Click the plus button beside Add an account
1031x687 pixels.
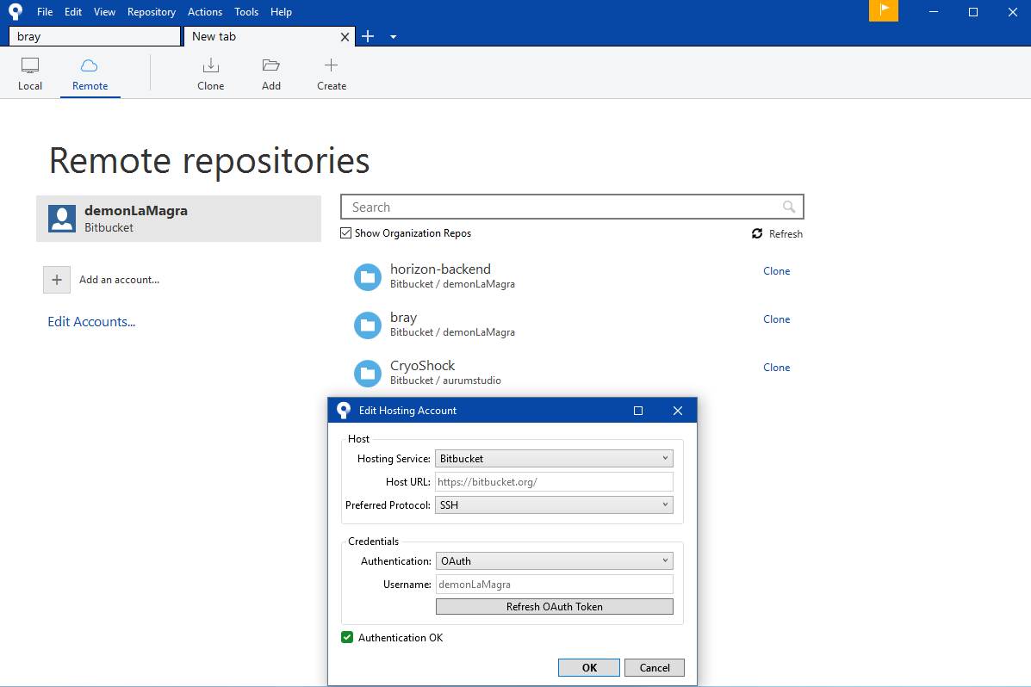(x=57, y=280)
